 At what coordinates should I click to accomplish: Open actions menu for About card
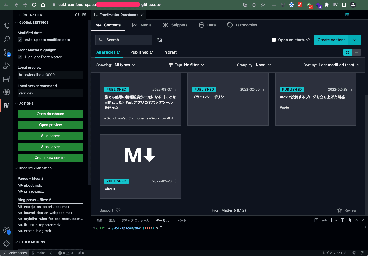pyautogui.click(x=176, y=181)
